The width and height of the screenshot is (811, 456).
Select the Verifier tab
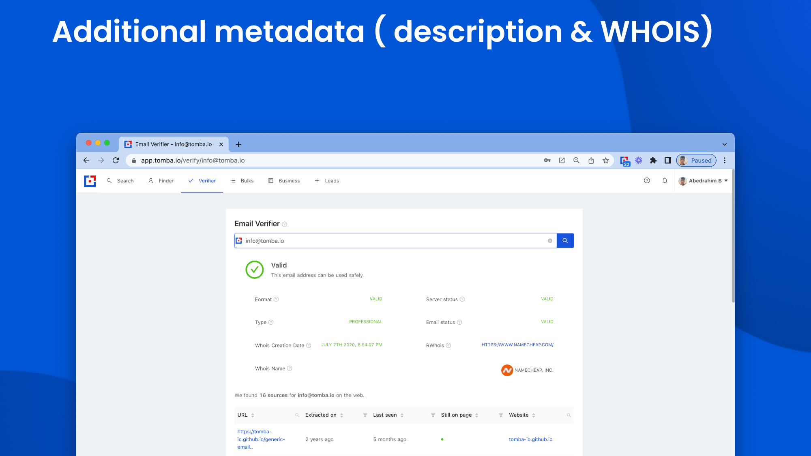tap(202, 181)
